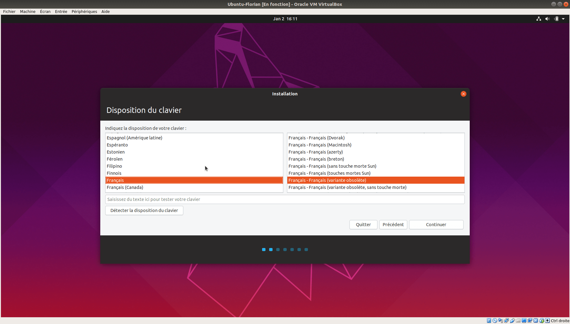The width and height of the screenshot is (570, 324).
Task: Open the Périphériques menu
Action: coord(84,11)
